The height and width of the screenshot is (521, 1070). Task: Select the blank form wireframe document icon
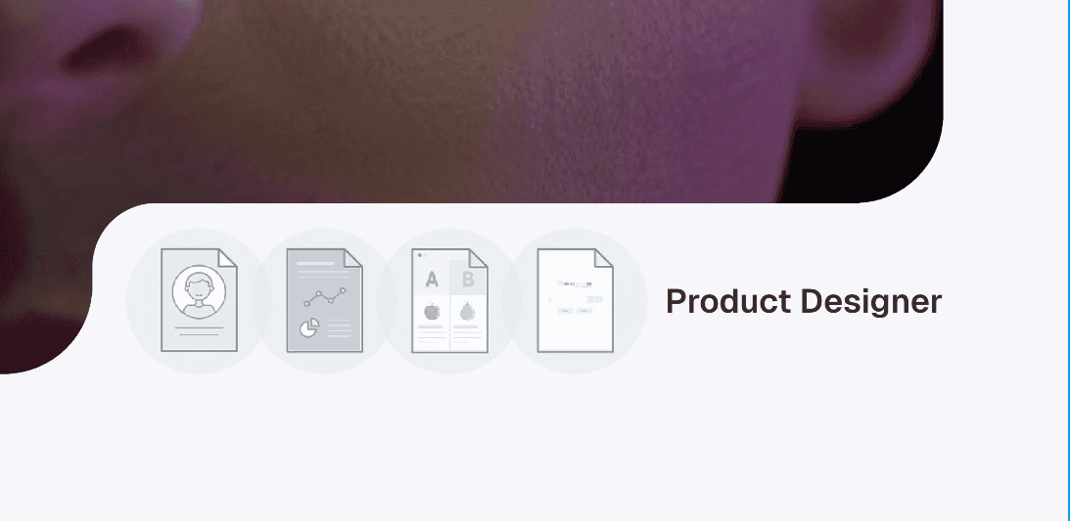pos(576,300)
